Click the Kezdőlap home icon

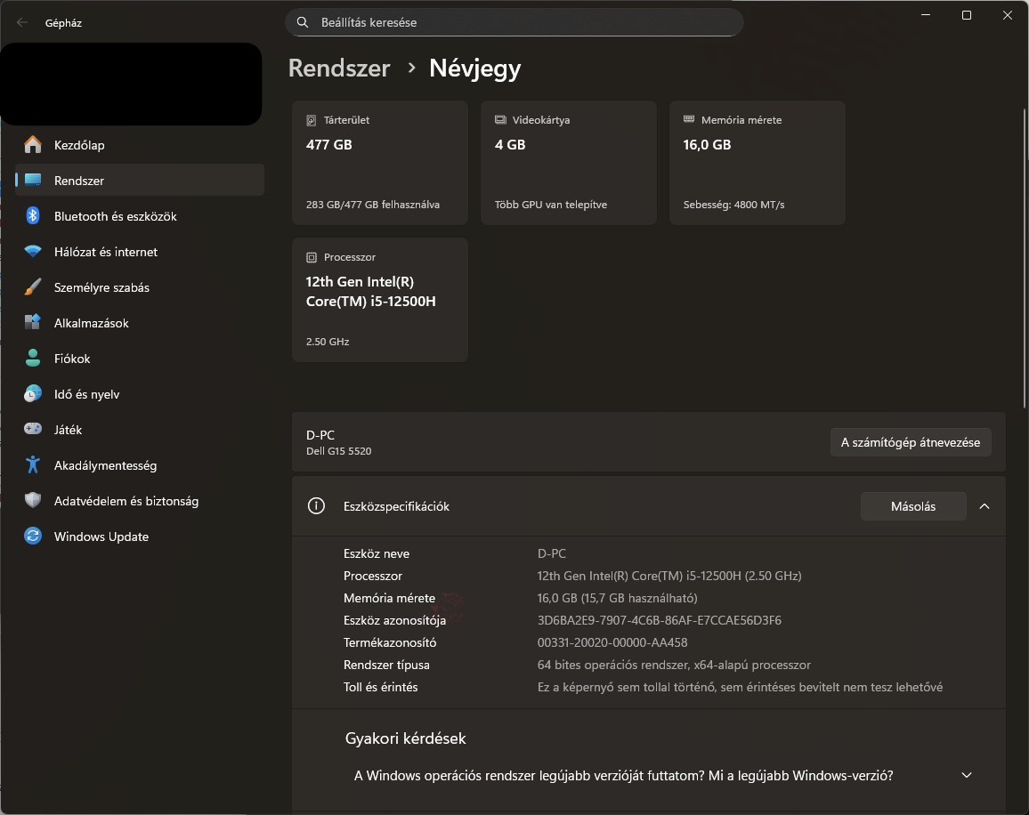click(33, 145)
